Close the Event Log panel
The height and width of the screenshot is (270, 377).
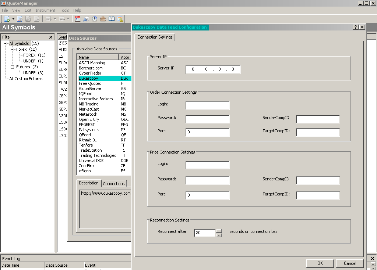click(x=373, y=259)
